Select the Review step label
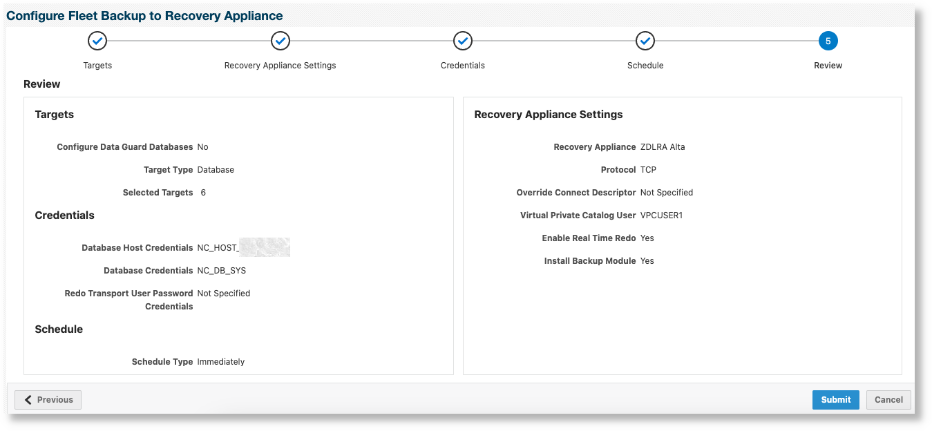 pyautogui.click(x=828, y=66)
